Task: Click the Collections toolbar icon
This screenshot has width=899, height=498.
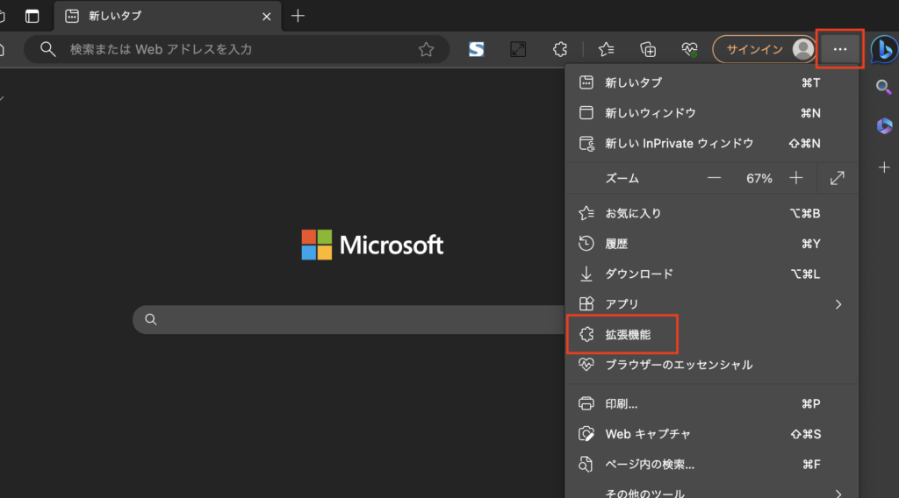Action: point(649,50)
